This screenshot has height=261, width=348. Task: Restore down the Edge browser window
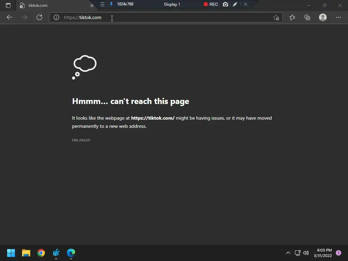325,5
